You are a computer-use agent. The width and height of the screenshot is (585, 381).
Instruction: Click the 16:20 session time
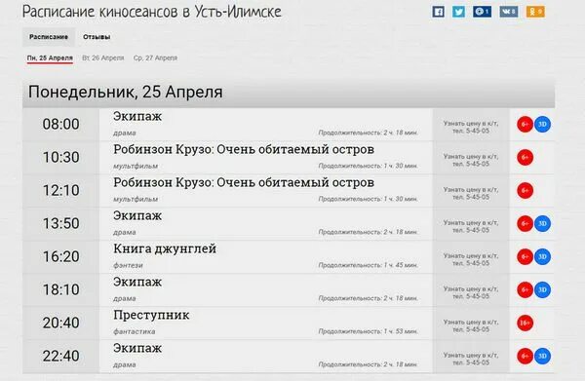60,257
